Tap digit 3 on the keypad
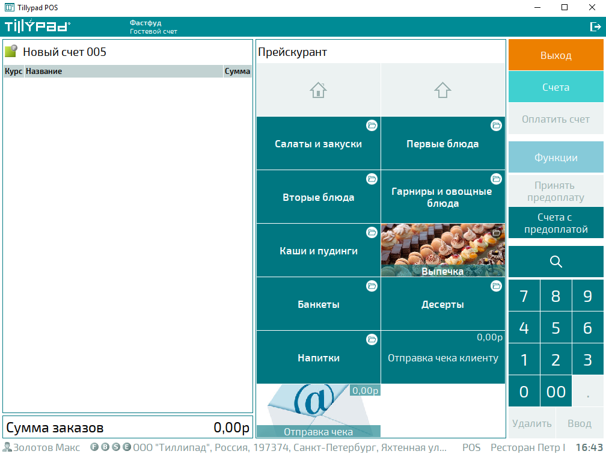This screenshot has height=454, width=606. (x=587, y=360)
